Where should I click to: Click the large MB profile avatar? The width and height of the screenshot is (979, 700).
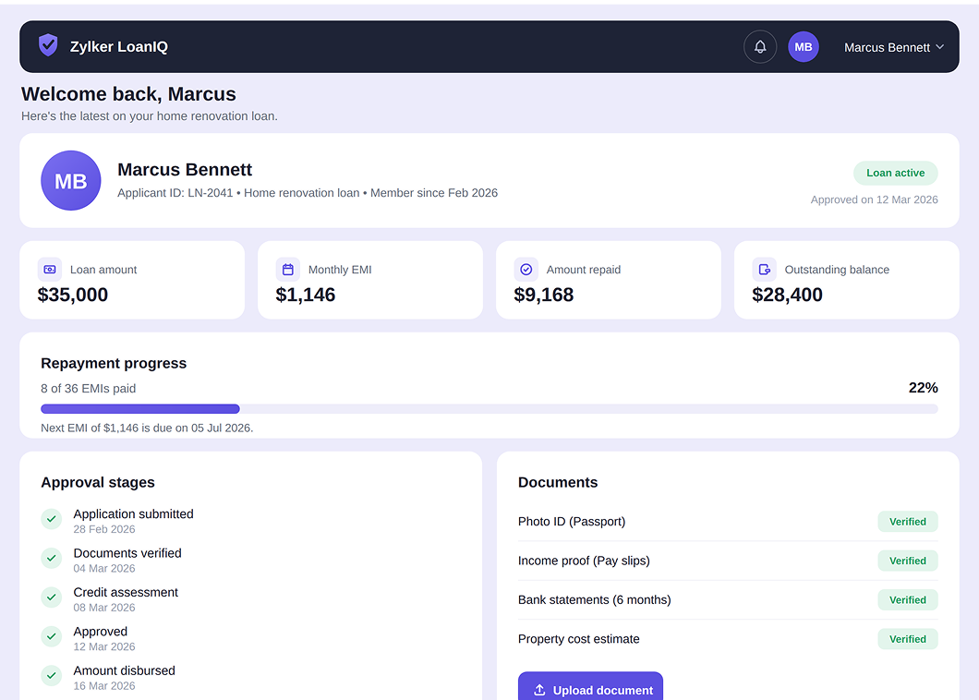click(70, 180)
